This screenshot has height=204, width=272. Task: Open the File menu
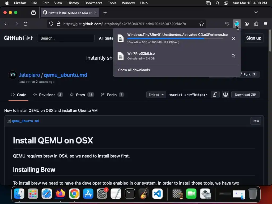[34, 3]
